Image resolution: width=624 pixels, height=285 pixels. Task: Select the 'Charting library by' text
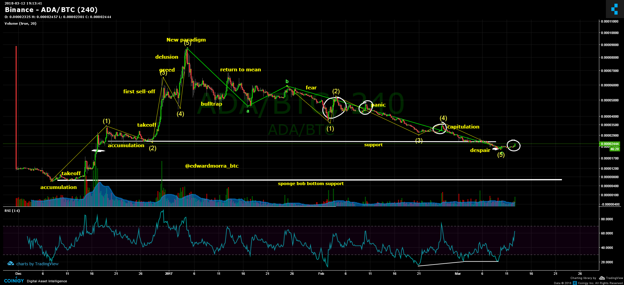583,278
